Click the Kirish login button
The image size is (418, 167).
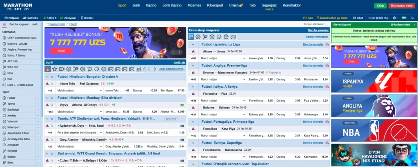point(380,6)
